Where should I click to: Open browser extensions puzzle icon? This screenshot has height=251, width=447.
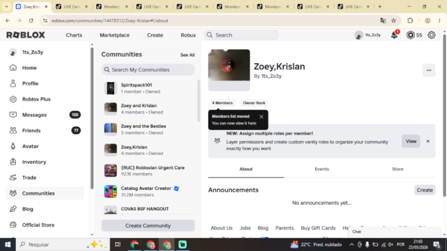coord(410,21)
